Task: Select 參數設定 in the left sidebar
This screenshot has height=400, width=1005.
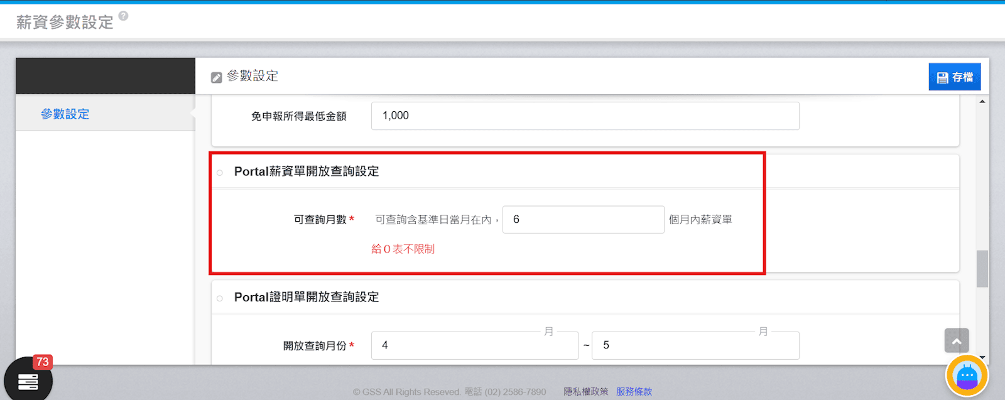Action: click(65, 114)
